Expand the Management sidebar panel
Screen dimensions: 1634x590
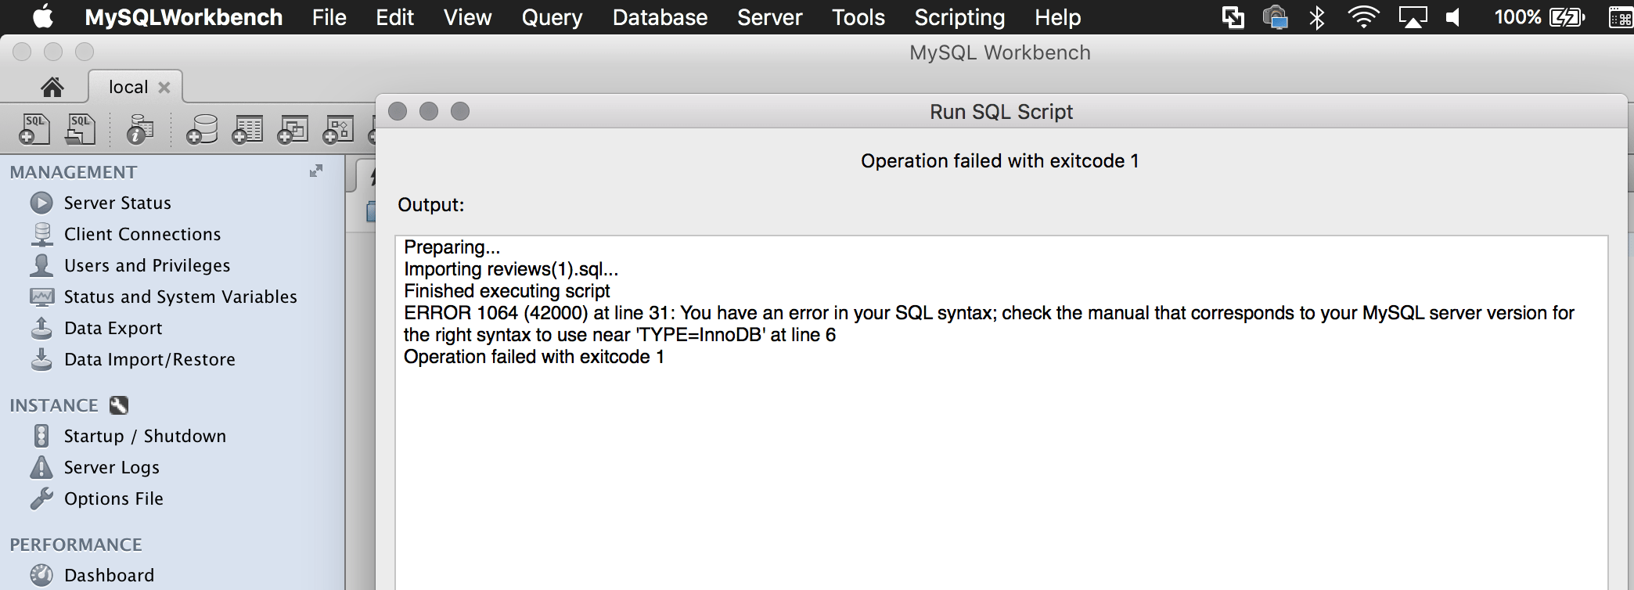(316, 171)
